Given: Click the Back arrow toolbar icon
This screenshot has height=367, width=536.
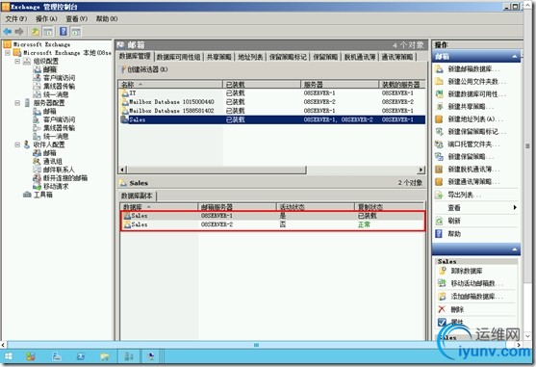Looking at the screenshot, I should coord(7,32).
